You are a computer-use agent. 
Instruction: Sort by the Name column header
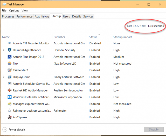pos(26,37)
